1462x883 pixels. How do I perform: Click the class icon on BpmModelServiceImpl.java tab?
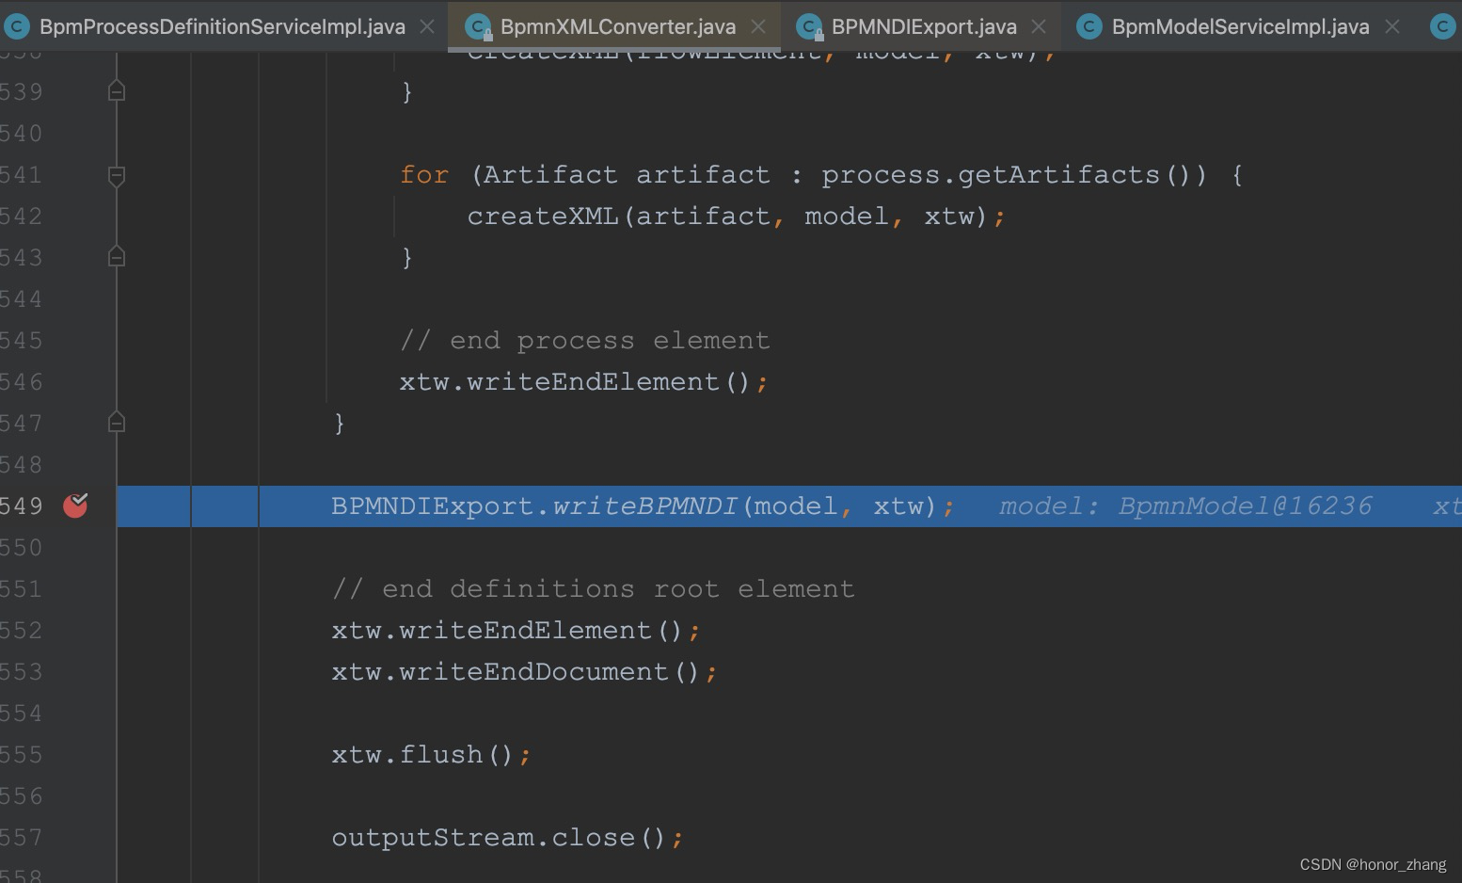point(1089,26)
